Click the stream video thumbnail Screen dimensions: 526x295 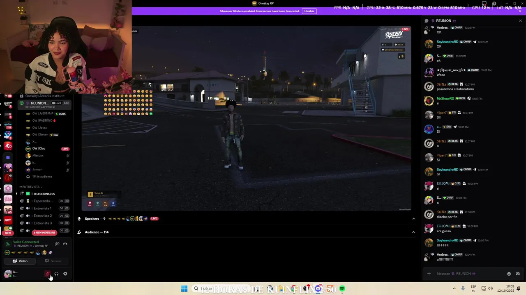pyautogui.click(x=246, y=119)
